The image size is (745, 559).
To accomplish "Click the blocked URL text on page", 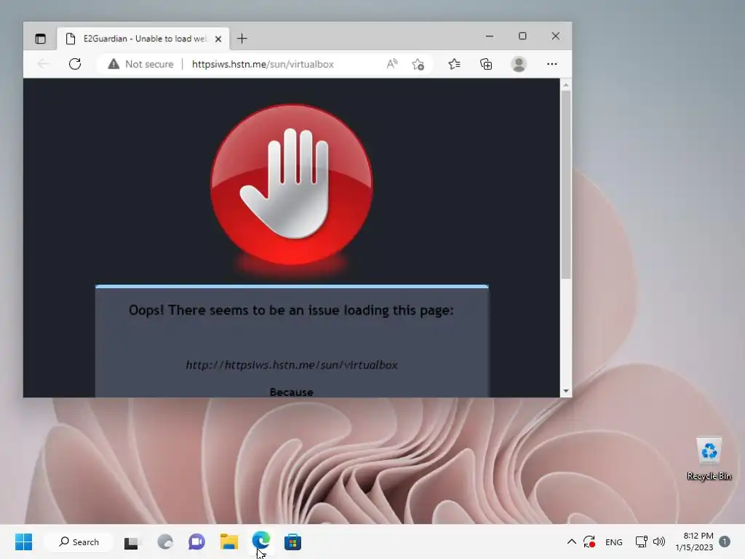I will [291, 365].
